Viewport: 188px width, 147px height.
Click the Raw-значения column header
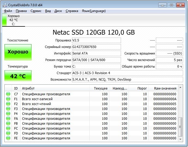tap(163, 88)
